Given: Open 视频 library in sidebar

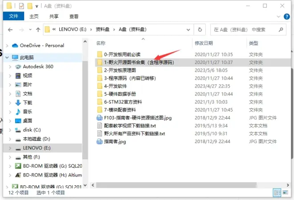Looking at the screenshot, I should click(x=27, y=76).
